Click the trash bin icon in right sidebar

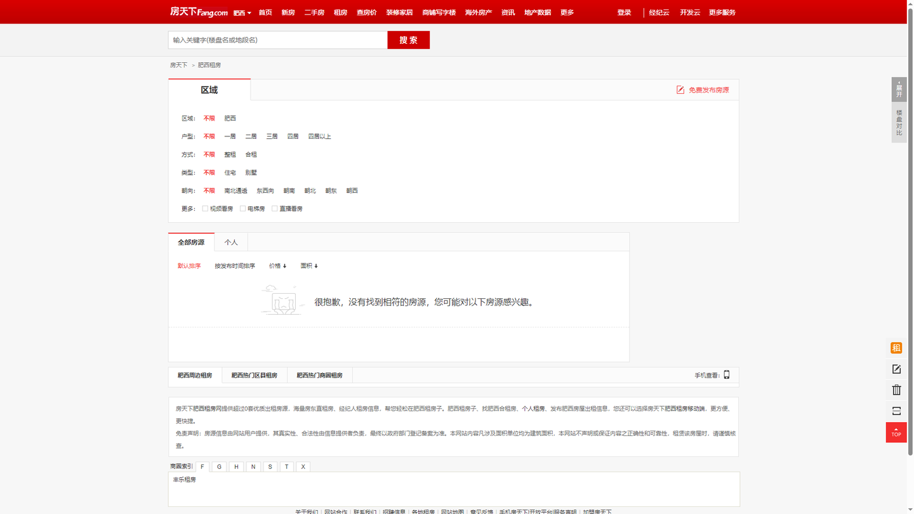[x=896, y=390]
